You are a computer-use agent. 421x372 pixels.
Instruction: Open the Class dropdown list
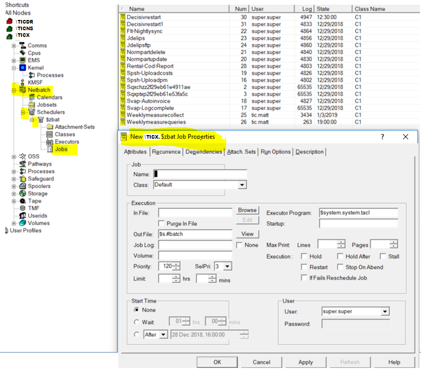pos(242,185)
